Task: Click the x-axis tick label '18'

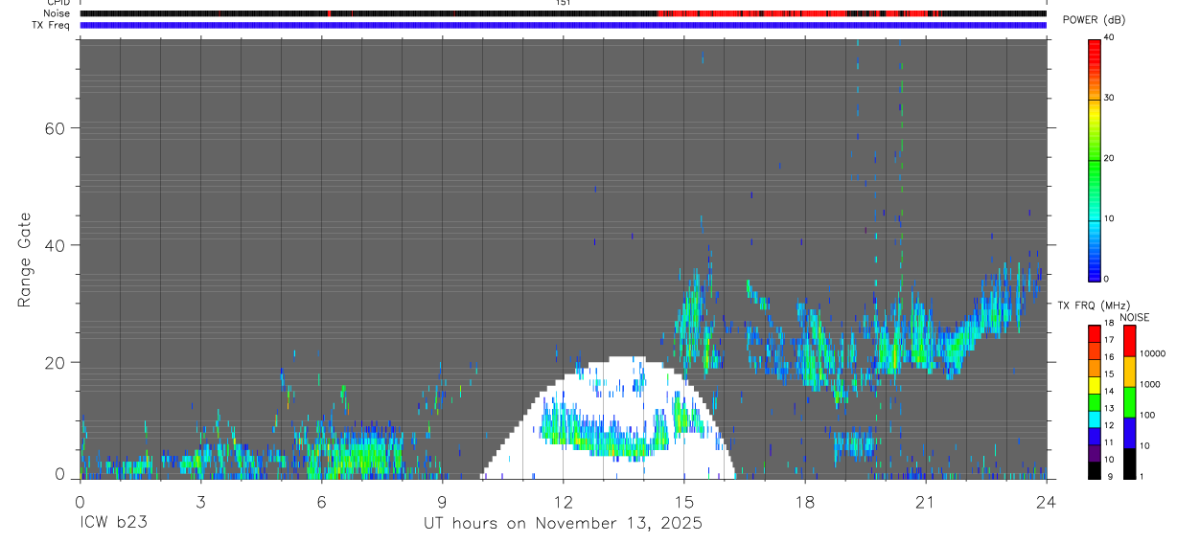Action: click(805, 501)
